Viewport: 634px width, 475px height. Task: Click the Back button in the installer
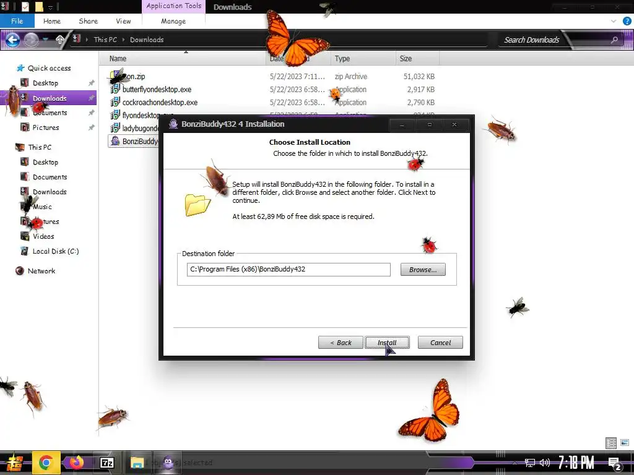341,343
